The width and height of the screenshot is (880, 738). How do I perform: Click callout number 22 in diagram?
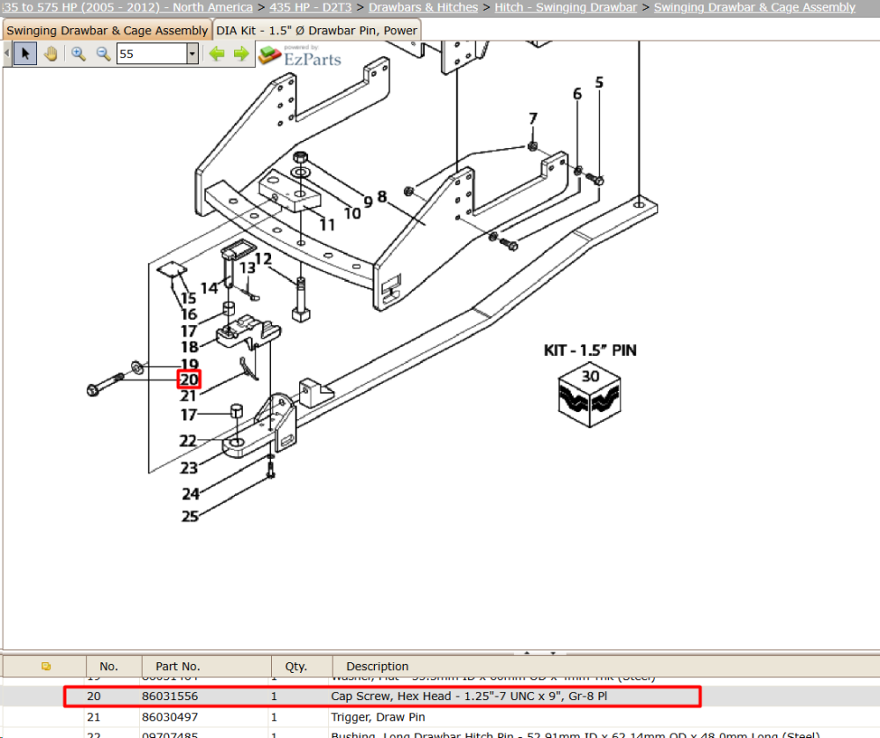[188, 441]
